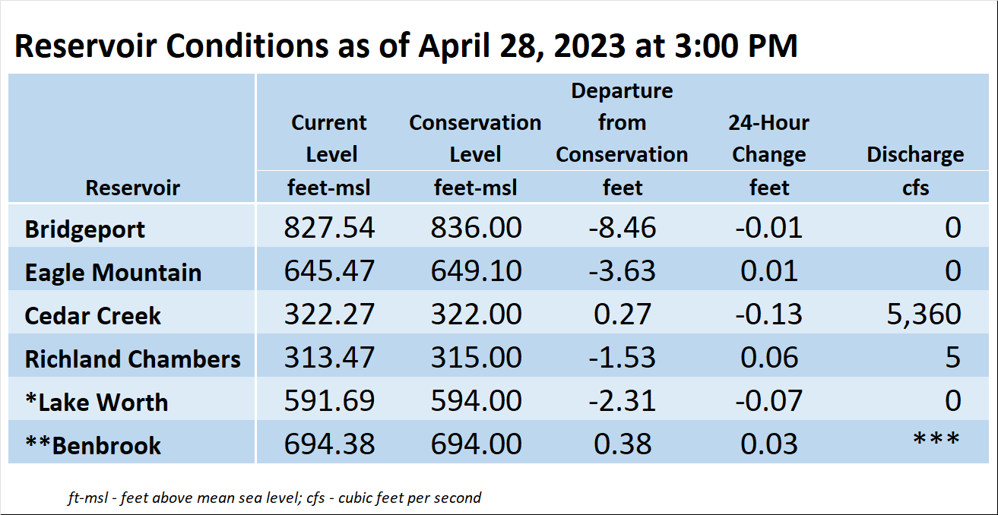Select Lake Worth conservation level 594.00
Image resolution: width=998 pixels, height=515 pixels.
pos(476,400)
